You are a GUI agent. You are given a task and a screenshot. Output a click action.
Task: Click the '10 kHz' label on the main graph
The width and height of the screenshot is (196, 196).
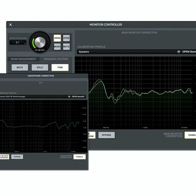pyautogui.click(x=184, y=128)
